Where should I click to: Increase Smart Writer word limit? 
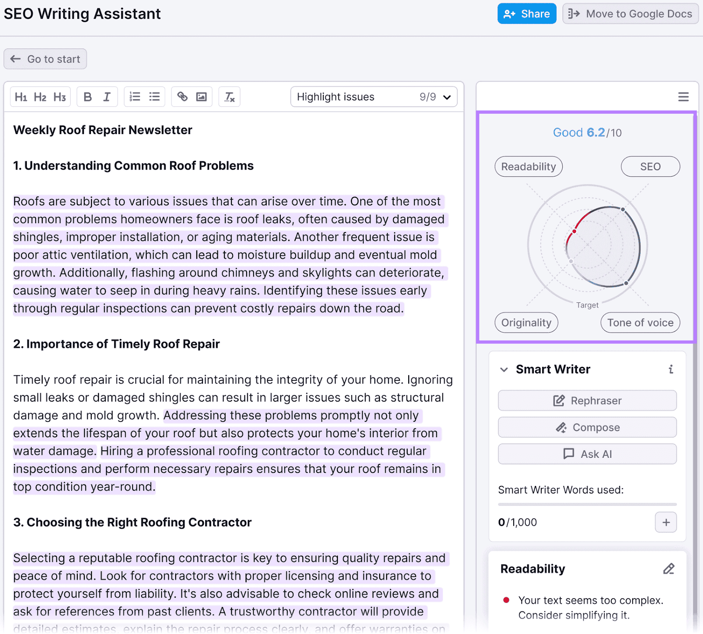click(x=666, y=522)
